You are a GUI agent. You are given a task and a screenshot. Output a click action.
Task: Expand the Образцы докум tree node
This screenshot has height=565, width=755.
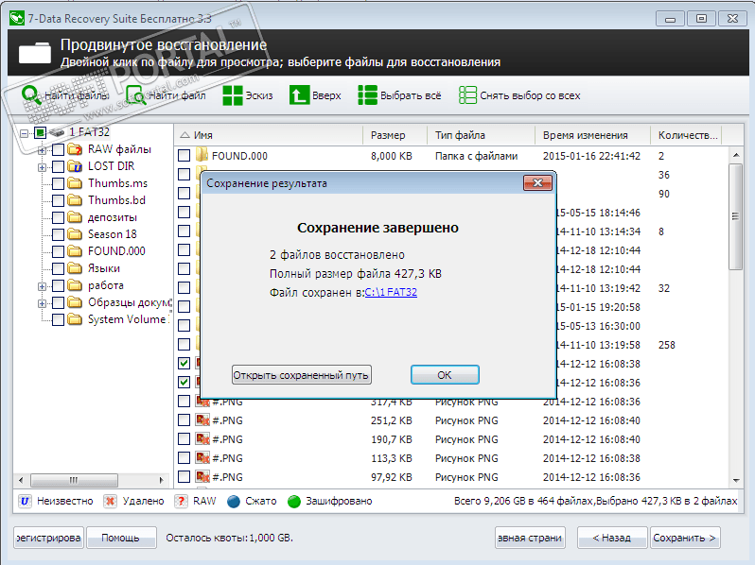pyautogui.click(x=42, y=303)
